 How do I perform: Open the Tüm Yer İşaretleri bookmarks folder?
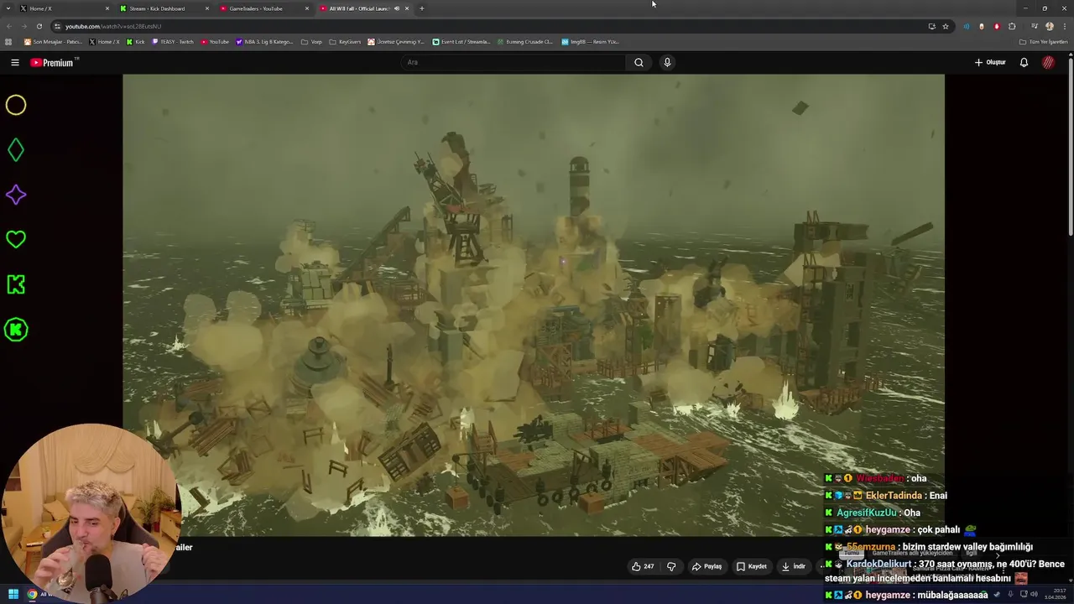point(1043,41)
